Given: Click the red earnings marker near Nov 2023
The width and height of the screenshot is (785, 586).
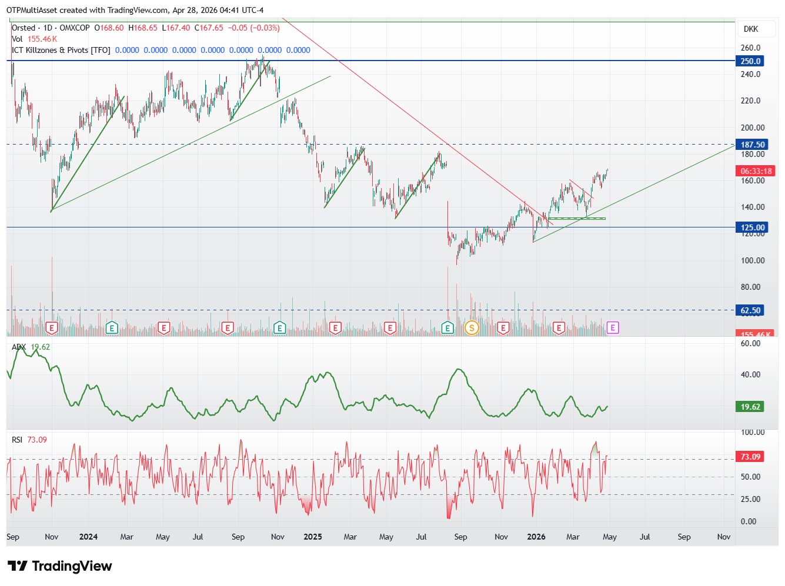Looking at the screenshot, I should click(52, 328).
